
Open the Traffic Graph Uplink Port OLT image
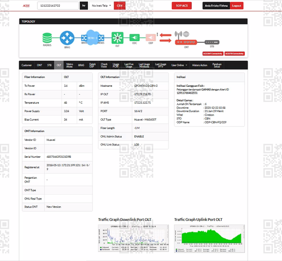coord(209,238)
